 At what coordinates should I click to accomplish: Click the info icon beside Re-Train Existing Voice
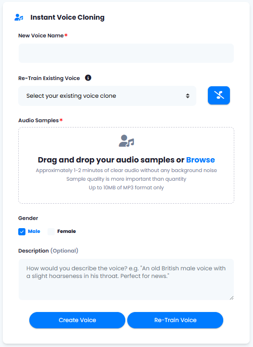[x=88, y=78]
